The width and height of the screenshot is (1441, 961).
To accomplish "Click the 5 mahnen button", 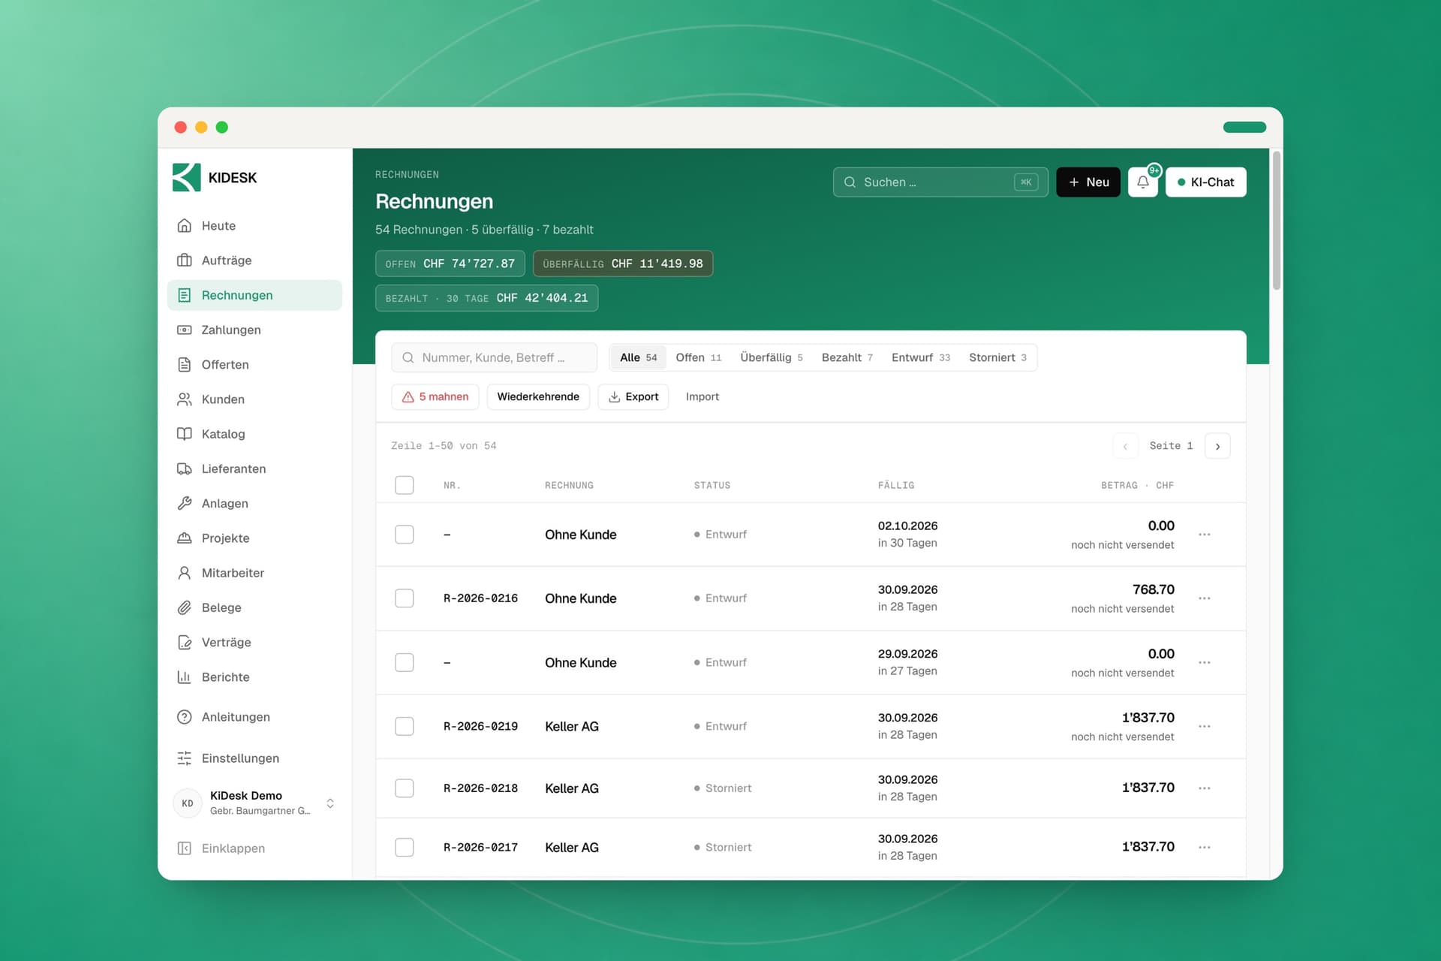I will (435, 396).
